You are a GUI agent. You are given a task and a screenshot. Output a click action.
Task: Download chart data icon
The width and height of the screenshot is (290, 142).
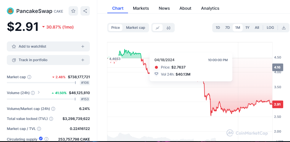[x=283, y=28]
